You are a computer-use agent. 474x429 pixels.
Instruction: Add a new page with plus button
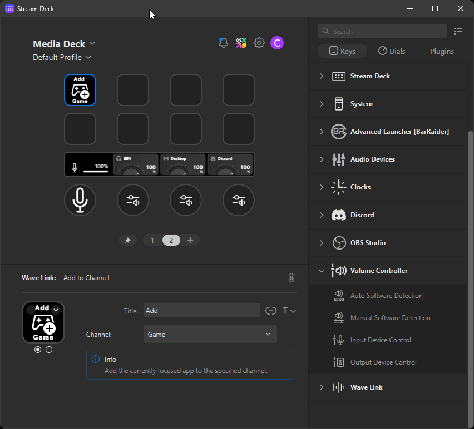pyautogui.click(x=190, y=240)
